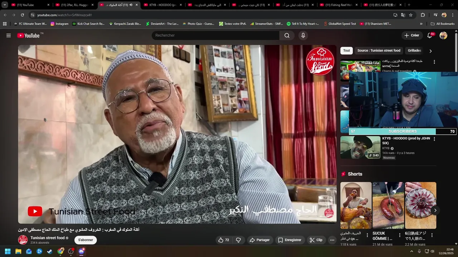Switch to the 'KTYB - HOODOO' browser tab

point(163,5)
